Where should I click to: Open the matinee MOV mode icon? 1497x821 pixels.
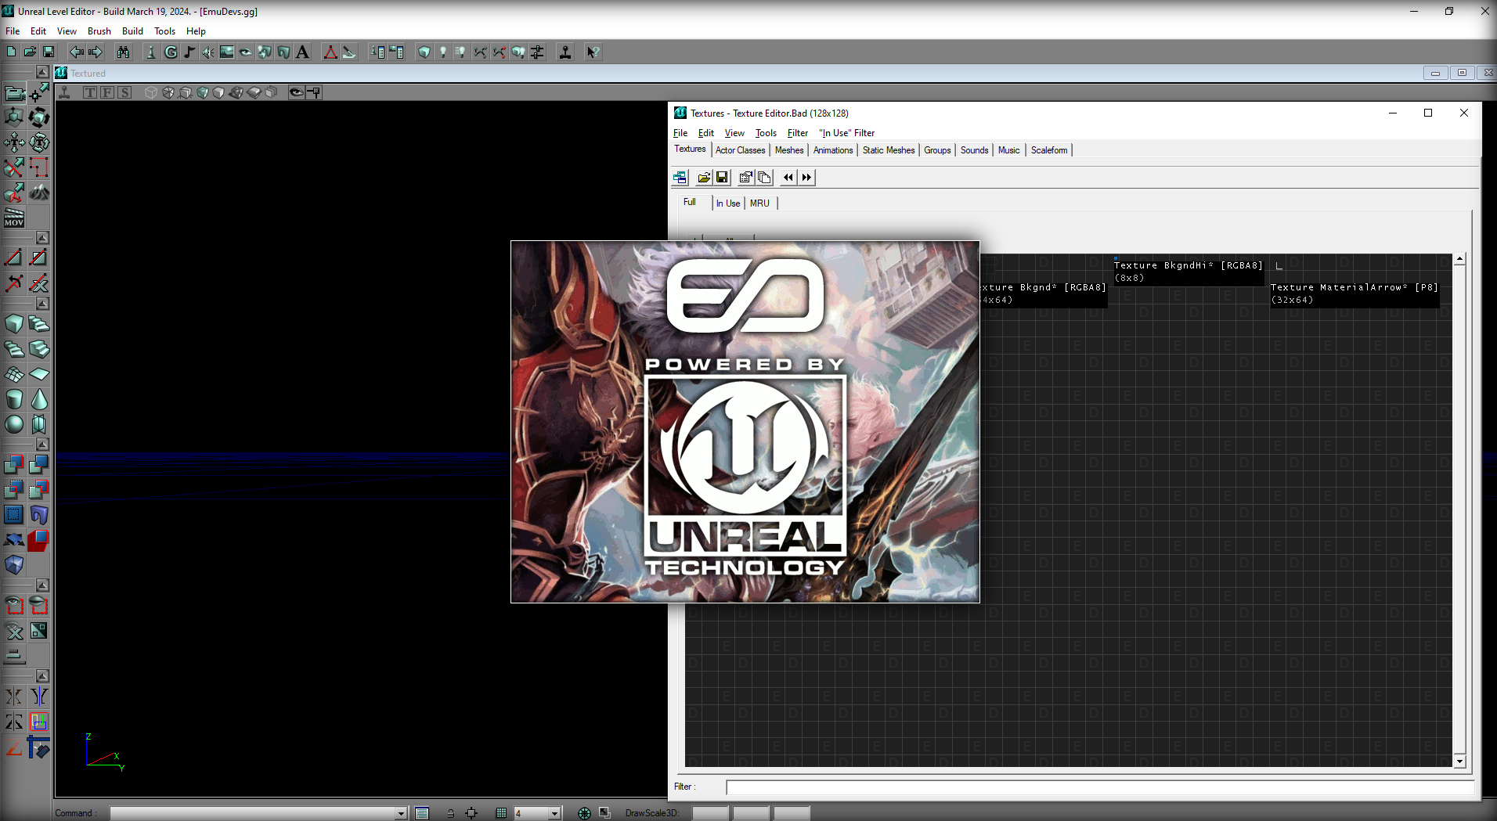tap(14, 218)
